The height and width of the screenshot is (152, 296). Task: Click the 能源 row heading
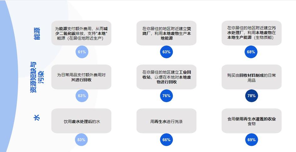coord(37,34)
